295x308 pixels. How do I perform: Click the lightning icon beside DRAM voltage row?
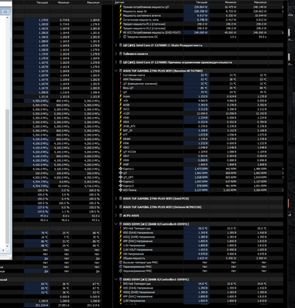121,139
